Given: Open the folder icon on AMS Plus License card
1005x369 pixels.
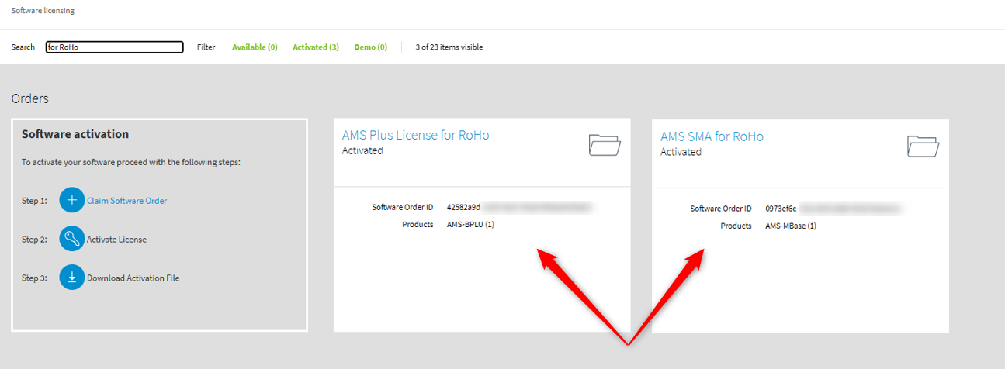Looking at the screenshot, I should [605, 145].
